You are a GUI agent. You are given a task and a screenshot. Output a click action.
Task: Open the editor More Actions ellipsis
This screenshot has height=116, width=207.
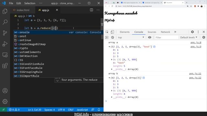[98, 10]
